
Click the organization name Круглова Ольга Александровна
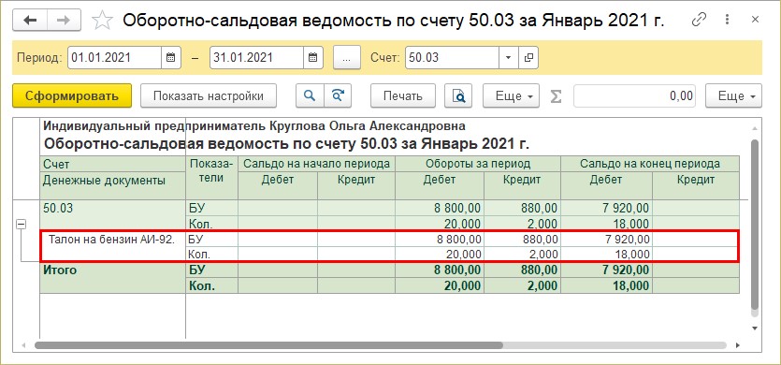tap(367, 125)
